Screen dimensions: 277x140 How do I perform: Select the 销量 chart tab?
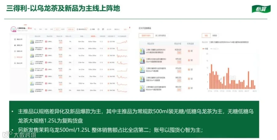tap(206, 36)
